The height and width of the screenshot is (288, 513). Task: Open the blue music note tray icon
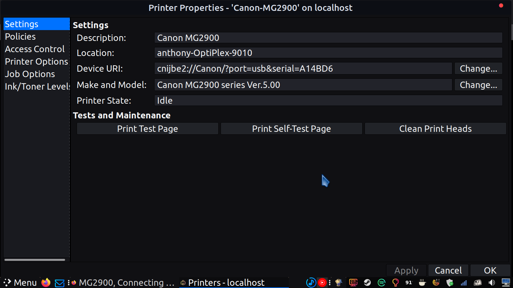(311, 283)
